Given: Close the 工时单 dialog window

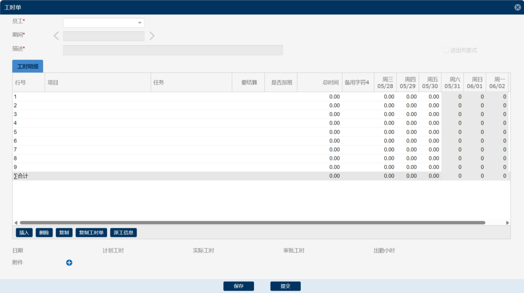Looking at the screenshot, I should [517, 7].
